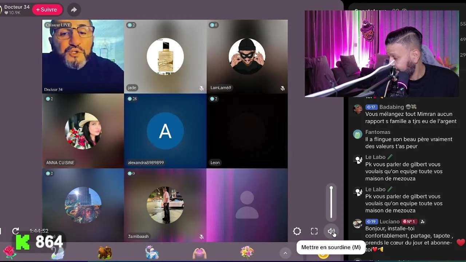This screenshot has width=466, height=262.
Task: Click the coin count badge on jade's tile
Action: tap(131, 25)
